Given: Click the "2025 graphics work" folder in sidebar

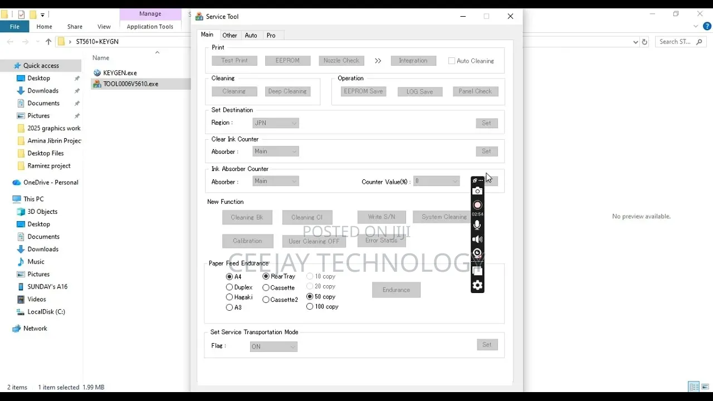Looking at the screenshot, I should tap(49, 128).
